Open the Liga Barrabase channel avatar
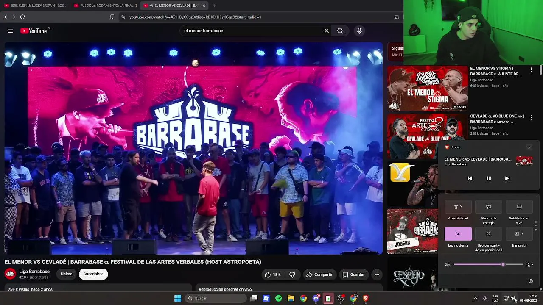Image resolution: width=543 pixels, height=305 pixels. coord(10,274)
